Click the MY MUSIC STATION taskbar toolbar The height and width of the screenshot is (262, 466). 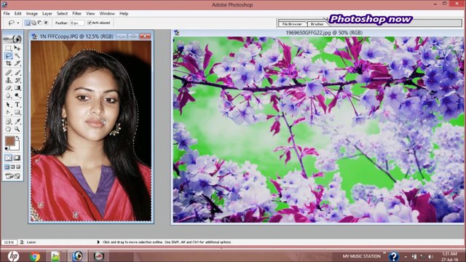[x=361, y=256]
